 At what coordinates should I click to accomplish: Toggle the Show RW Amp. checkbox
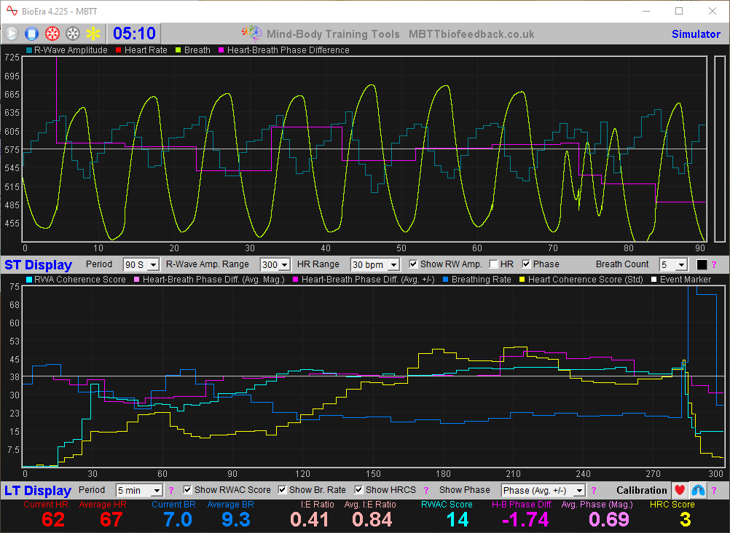(x=413, y=264)
